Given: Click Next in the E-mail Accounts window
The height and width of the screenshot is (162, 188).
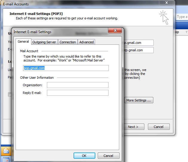Looking at the screenshot, I should 134,127.
